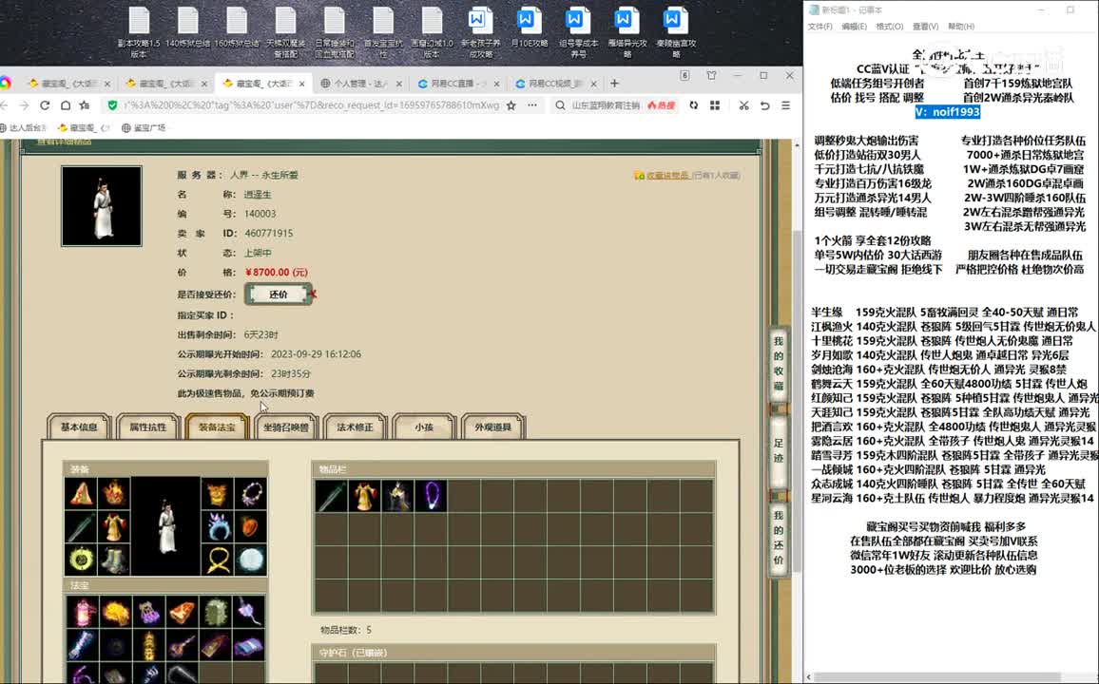The height and width of the screenshot is (684, 1099).
Task: Click the 热搜 hot search badge
Action: point(662,105)
